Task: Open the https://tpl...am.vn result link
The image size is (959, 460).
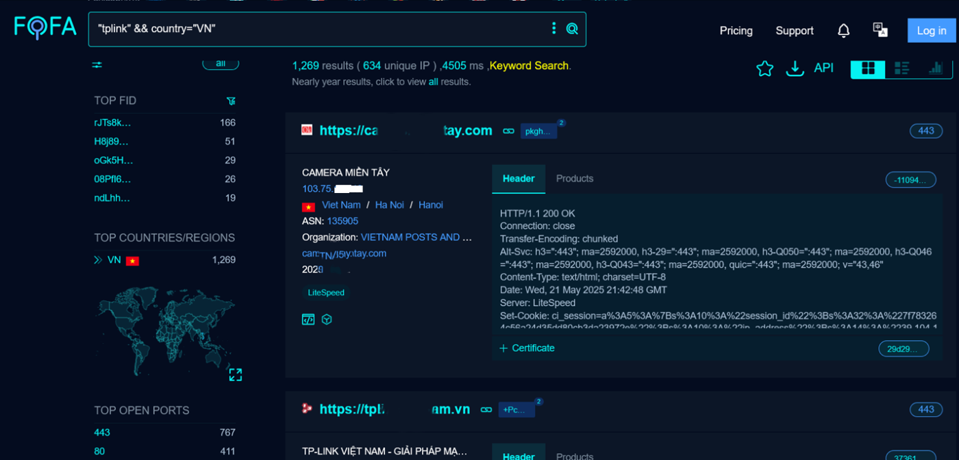Action: click(395, 409)
